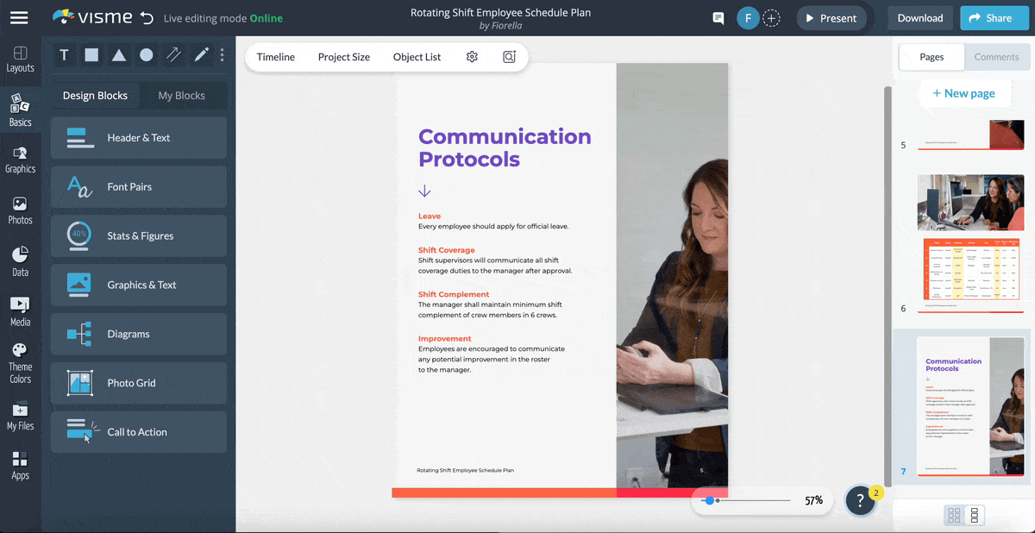Open the Timeline panel
This screenshot has width=1035, height=533.
[x=275, y=57]
